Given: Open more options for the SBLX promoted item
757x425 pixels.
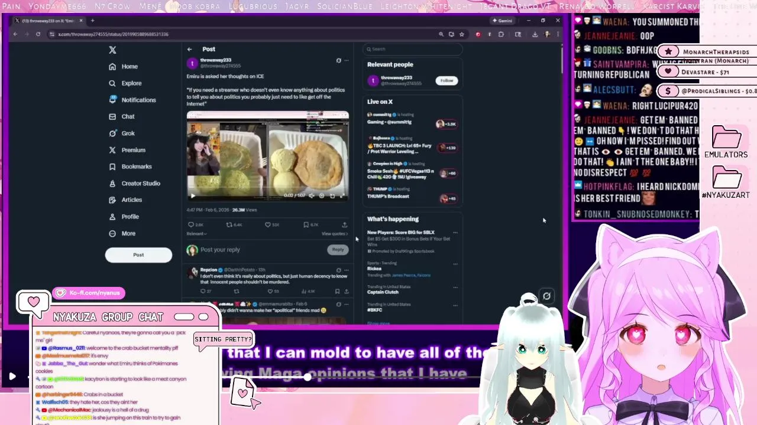Looking at the screenshot, I should [x=455, y=233].
